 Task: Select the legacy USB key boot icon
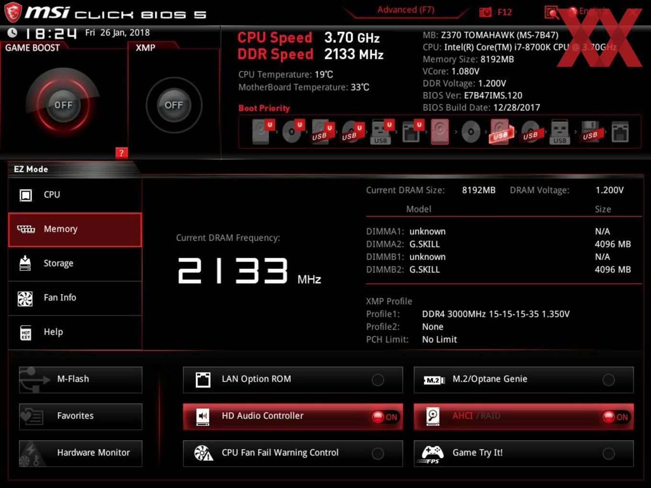click(560, 132)
